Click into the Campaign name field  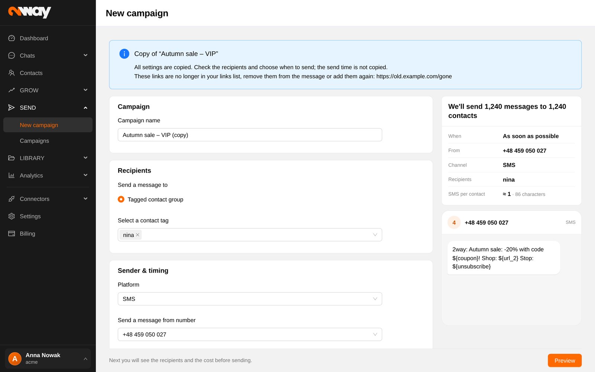point(250,135)
